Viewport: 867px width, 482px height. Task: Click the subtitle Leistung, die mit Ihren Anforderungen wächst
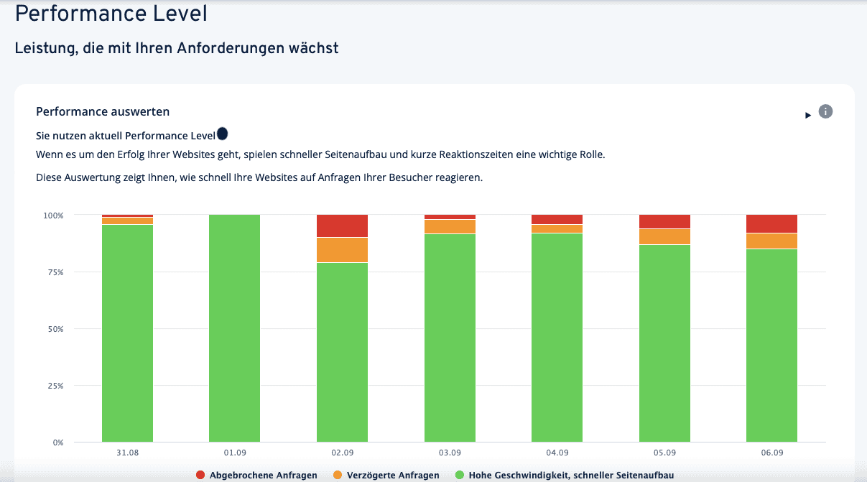[x=177, y=49]
